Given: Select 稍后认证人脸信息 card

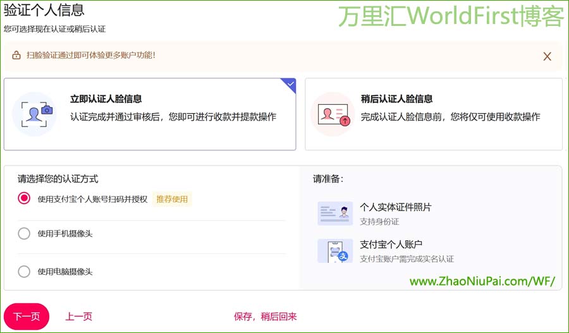Looking at the screenshot, I should click(434, 114).
